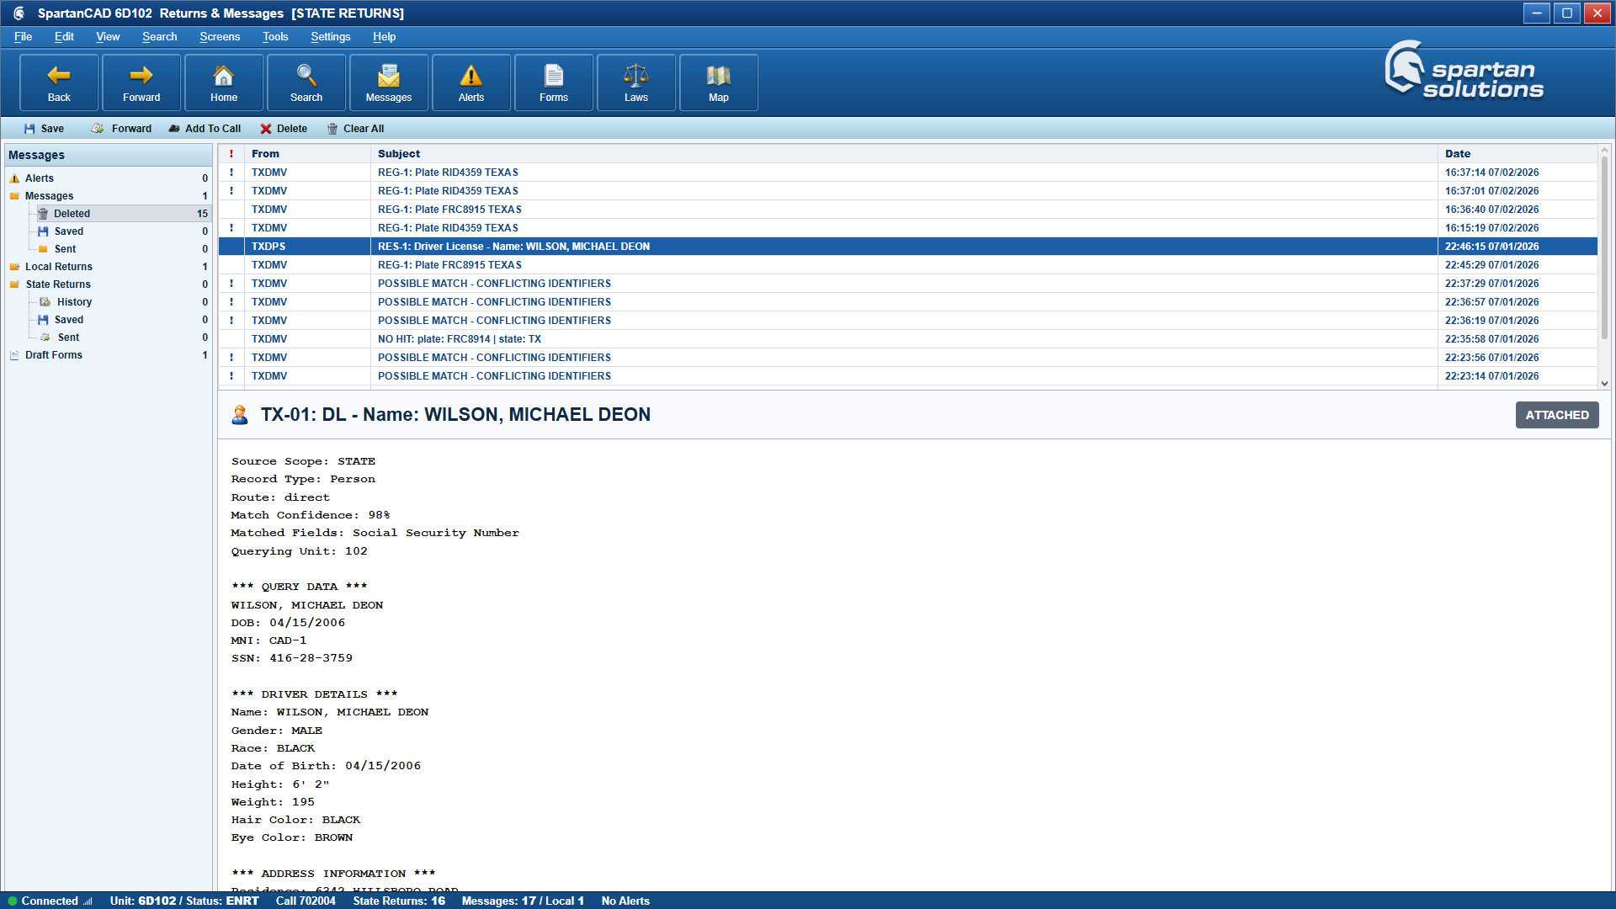Select message dated 16:37:14 07/02/2026

[x=908, y=173]
